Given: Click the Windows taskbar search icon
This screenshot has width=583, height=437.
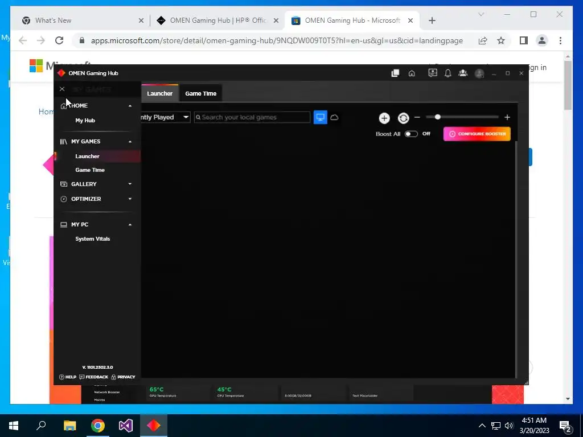Looking at the screenshot, I should point(41,426).
